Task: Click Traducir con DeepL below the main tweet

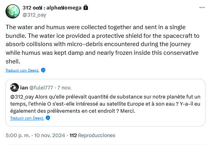Action: (x=22, y=70)
